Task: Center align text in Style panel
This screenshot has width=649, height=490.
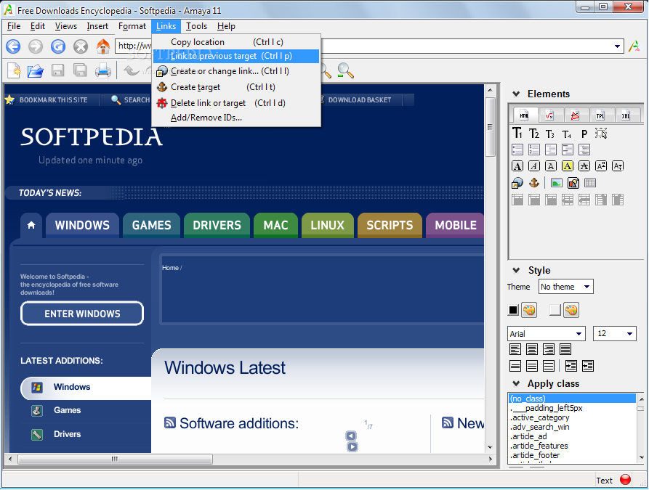Action: 532,349
